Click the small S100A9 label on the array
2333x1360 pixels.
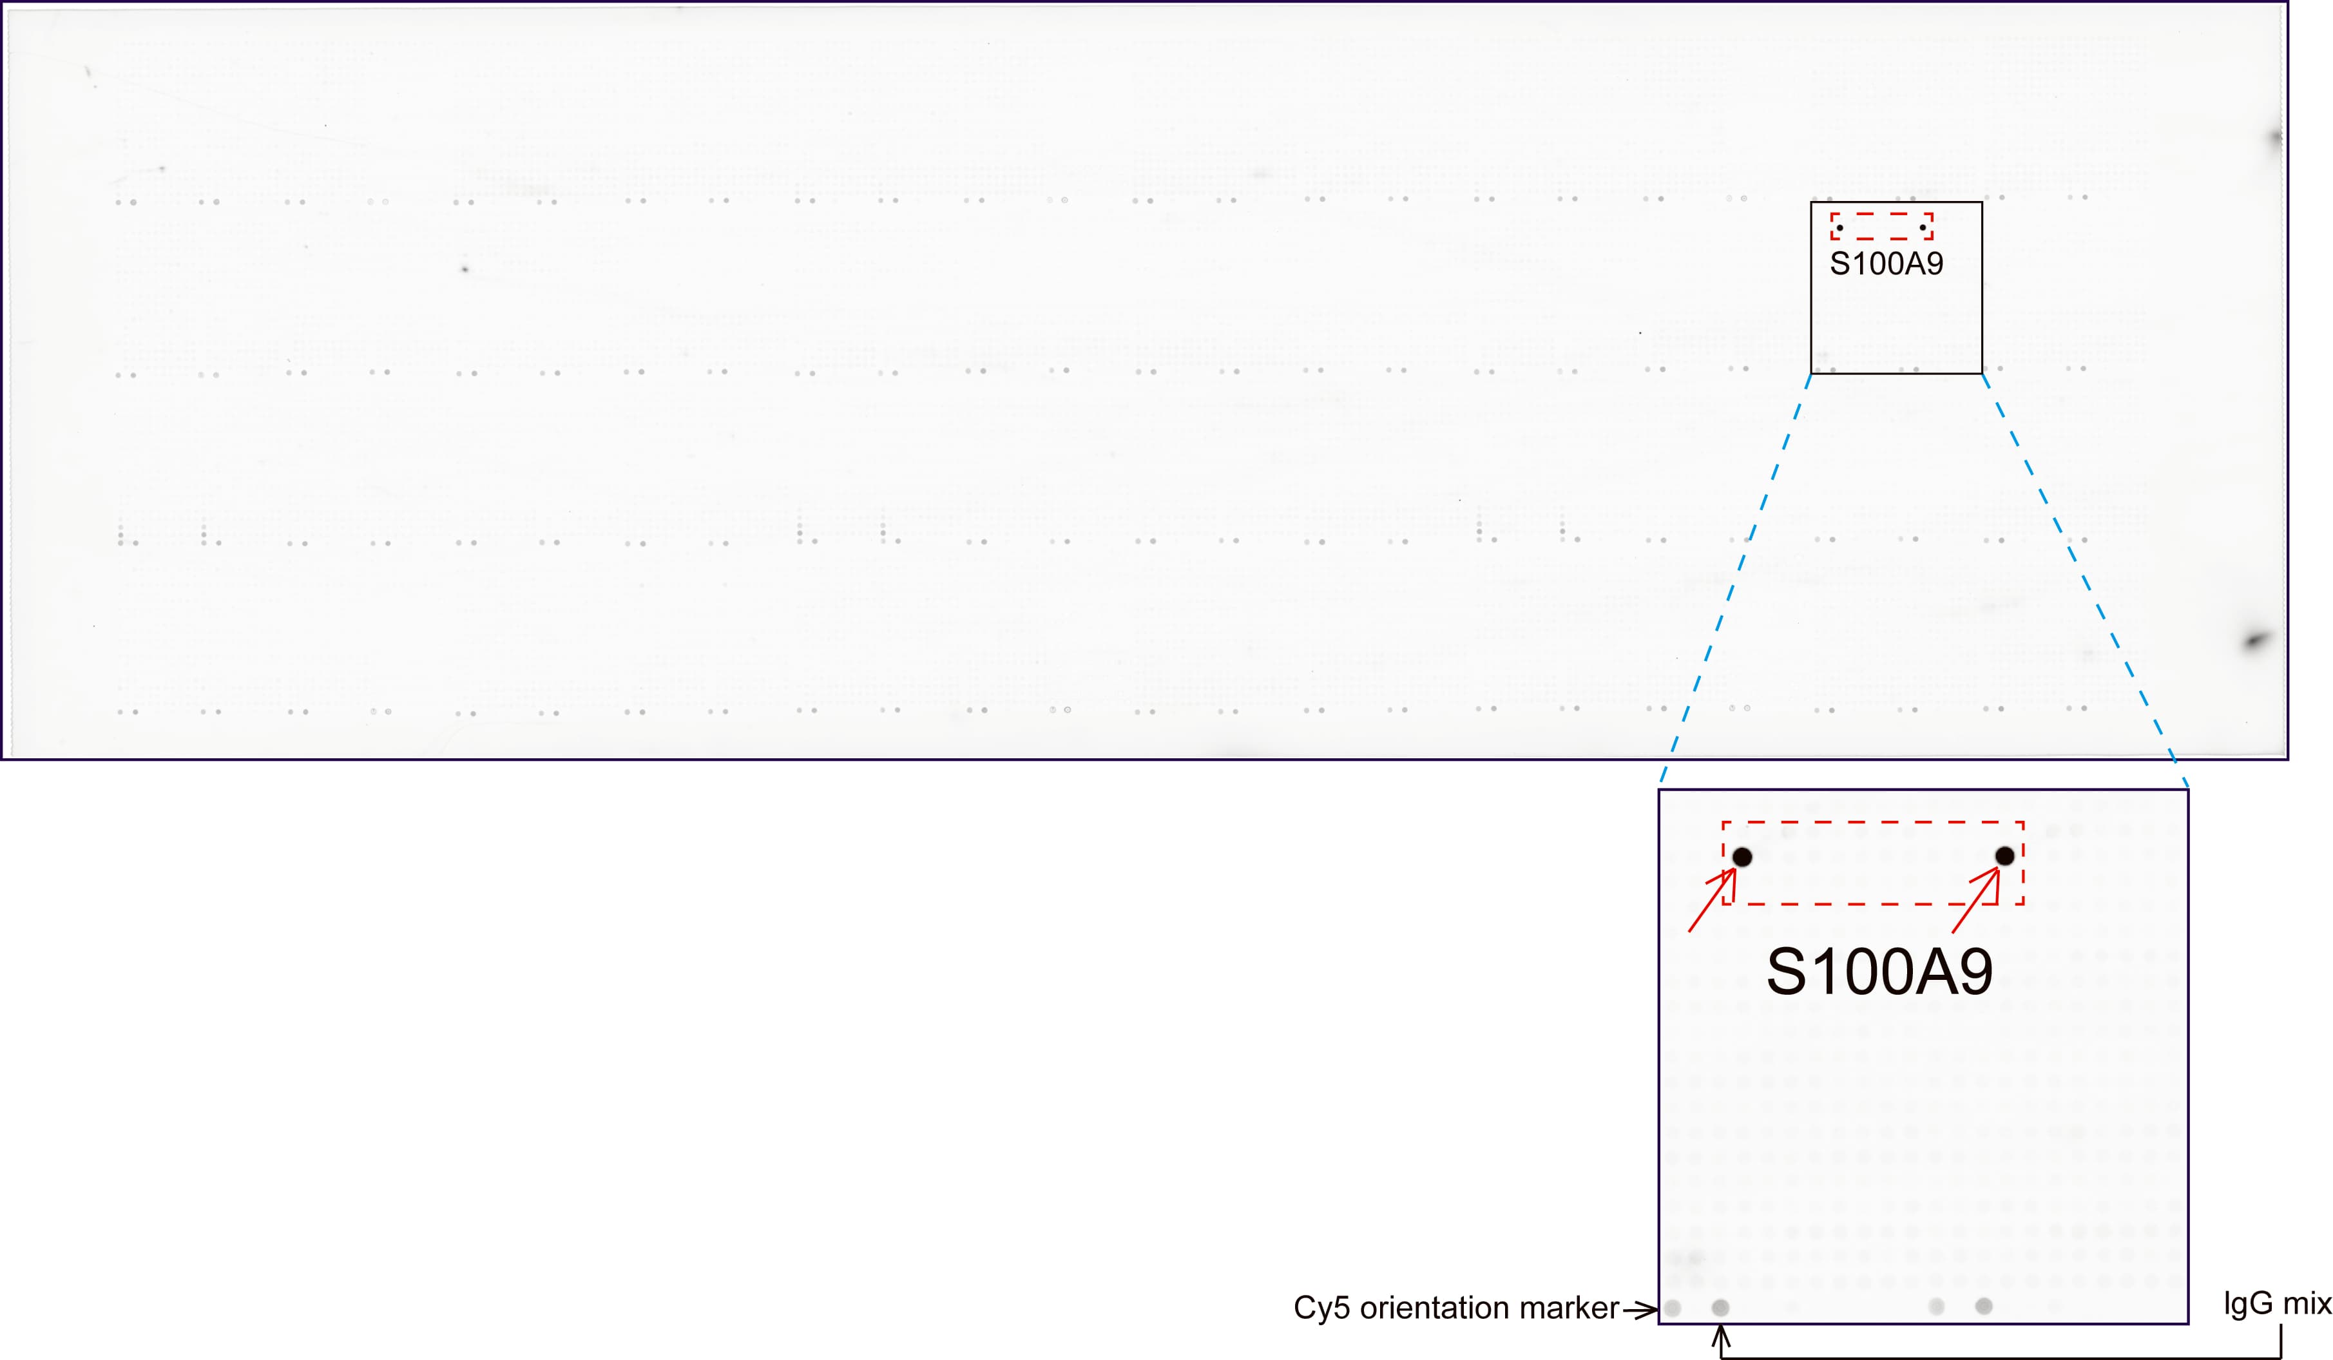1886,264
